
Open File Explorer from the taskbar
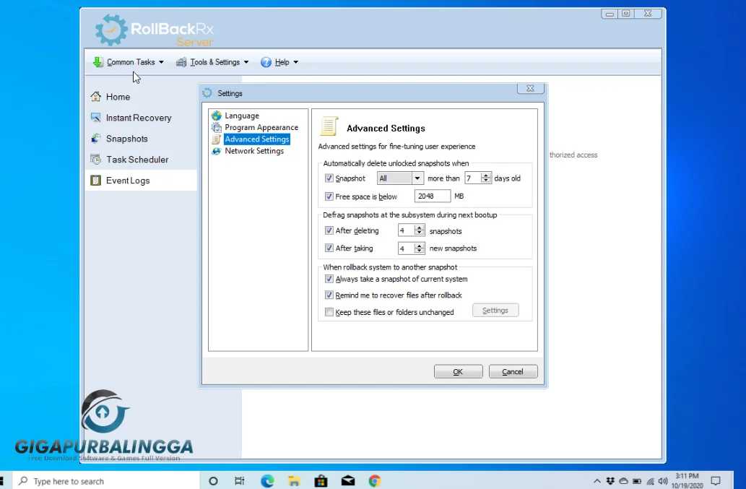[x=294, y=481]
